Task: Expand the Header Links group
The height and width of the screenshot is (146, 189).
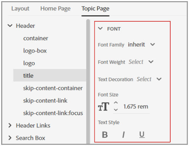Action: (10, 125)
